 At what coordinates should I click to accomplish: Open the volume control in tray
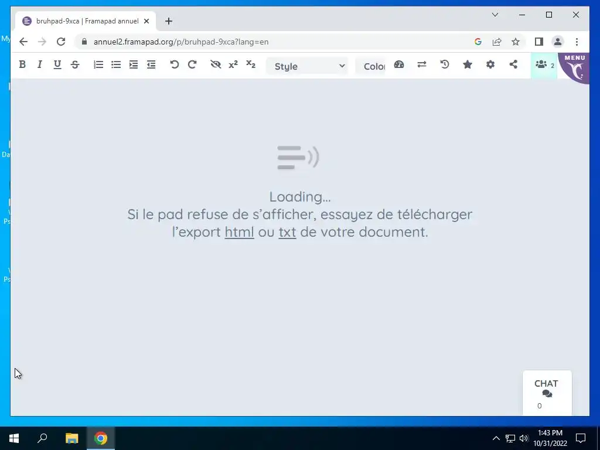(x=524, y=438)
